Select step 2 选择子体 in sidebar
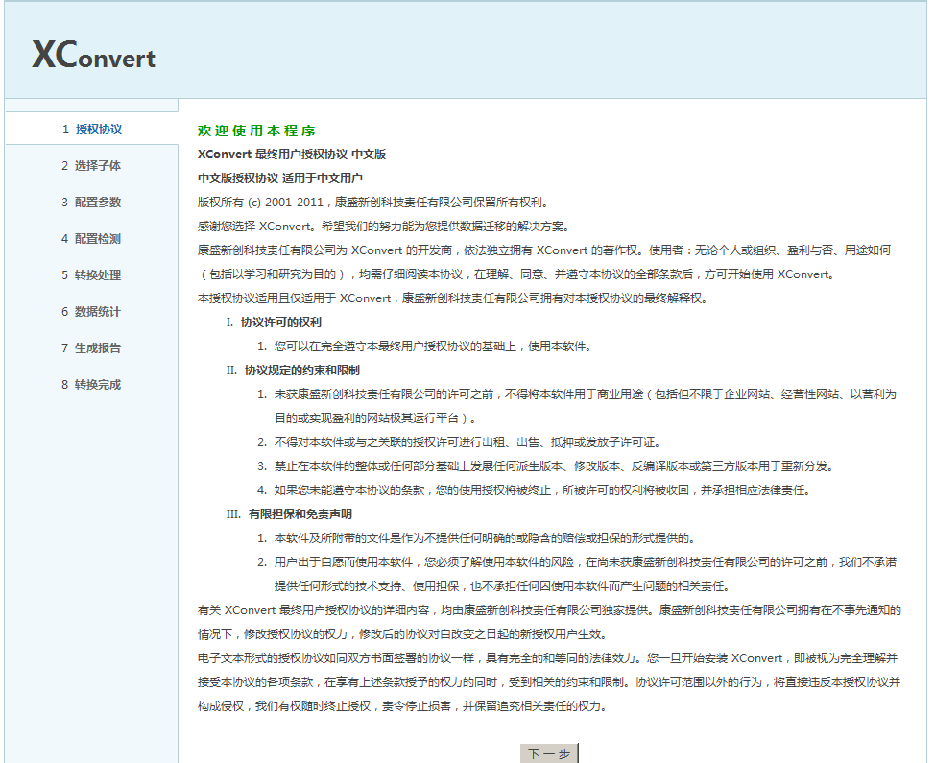This screenshot has width=935, height=763. [91, 166]
